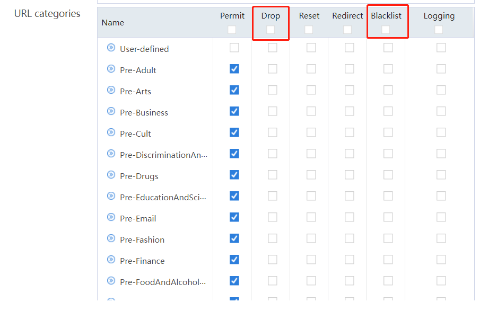Screen dimensions: 488x311
Task: Enable Blacklist for Pre-Adult
Action: coord(388,69)
